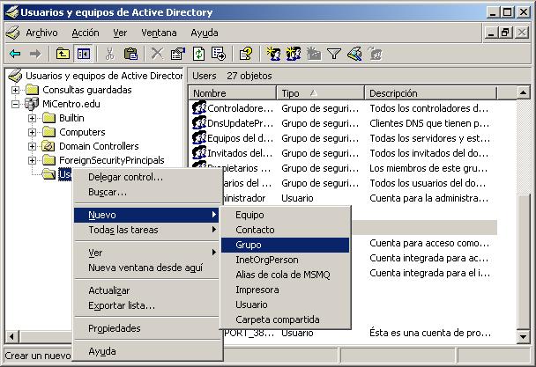Toggle the console tree show/hide icon

tap(83, 54)
